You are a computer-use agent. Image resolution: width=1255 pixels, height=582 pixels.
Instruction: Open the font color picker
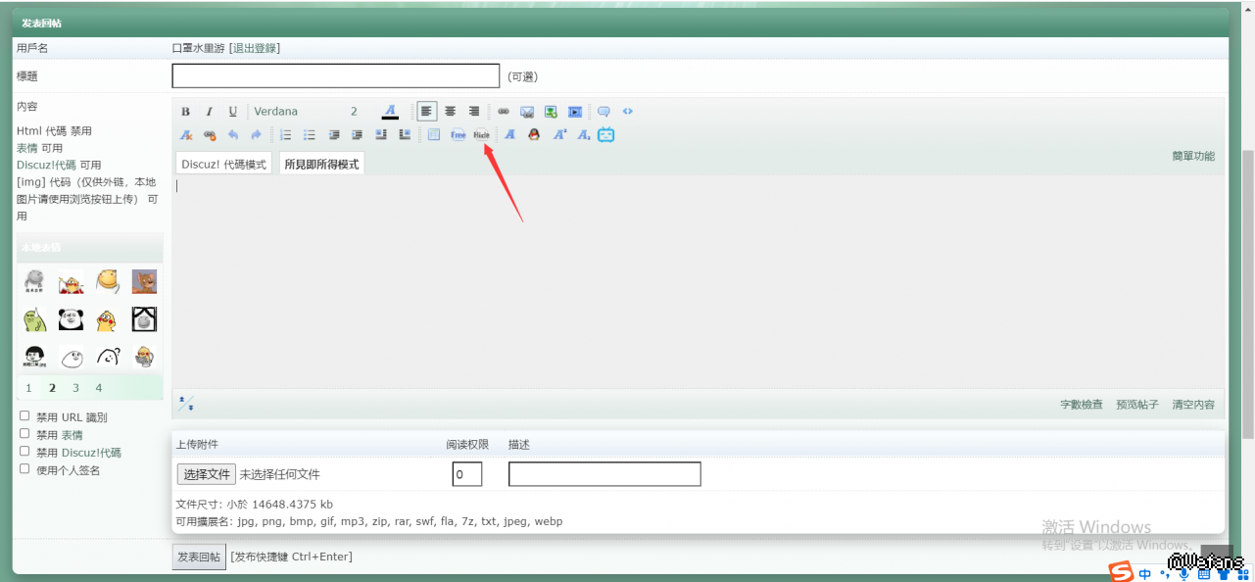(x=390, y=112)
